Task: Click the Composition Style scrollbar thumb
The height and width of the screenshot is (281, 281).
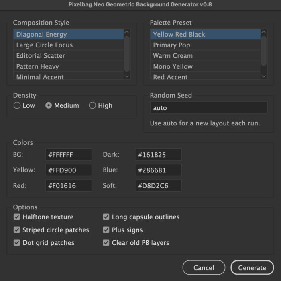Action: [127, 54]
